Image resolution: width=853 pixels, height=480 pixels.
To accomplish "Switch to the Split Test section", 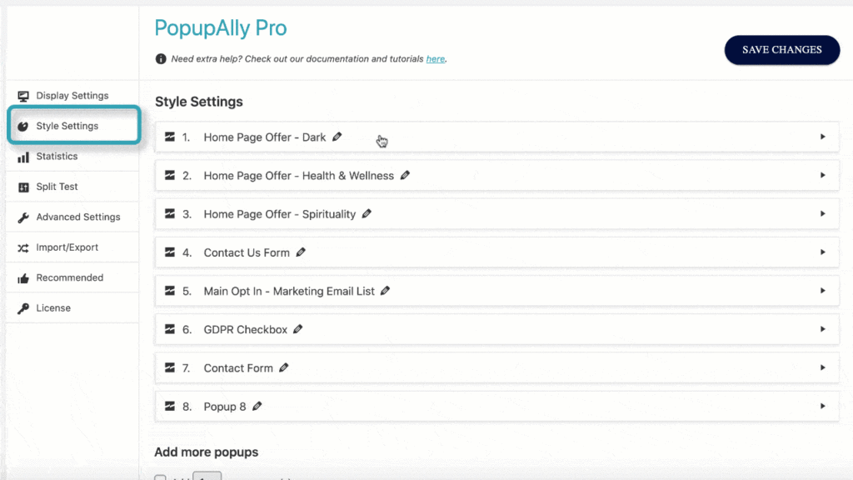I will [x=57, y=186].
